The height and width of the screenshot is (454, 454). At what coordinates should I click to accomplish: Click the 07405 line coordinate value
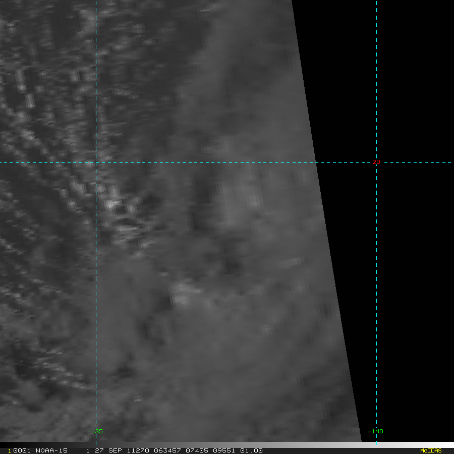pyautogui.click(x=197, y=451)
